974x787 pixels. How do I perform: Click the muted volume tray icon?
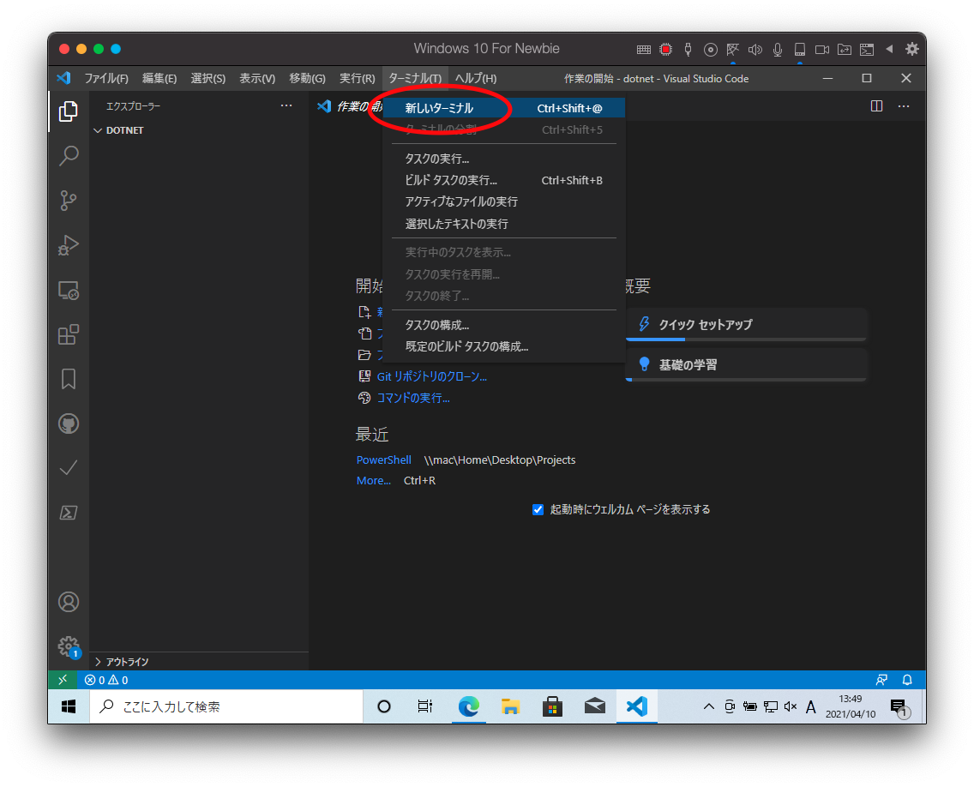coord(791,706)
